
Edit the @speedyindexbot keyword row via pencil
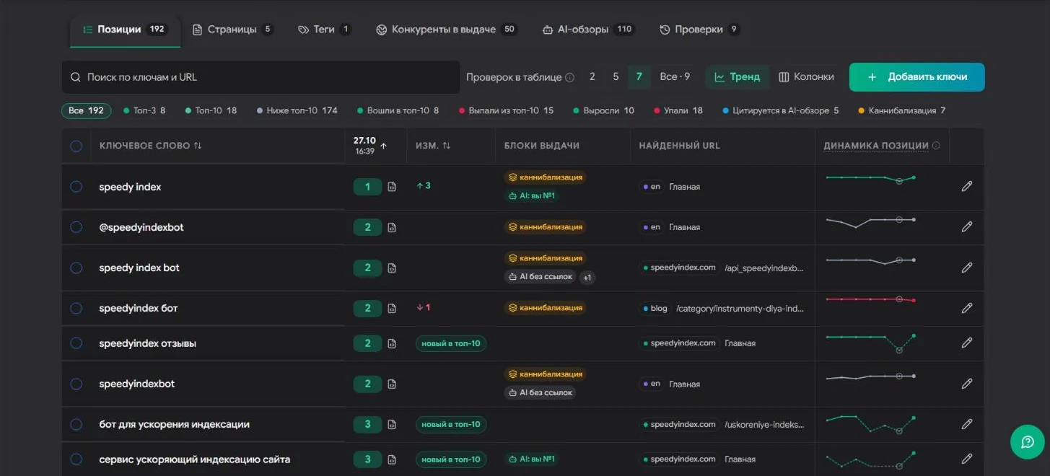[967, 227]
